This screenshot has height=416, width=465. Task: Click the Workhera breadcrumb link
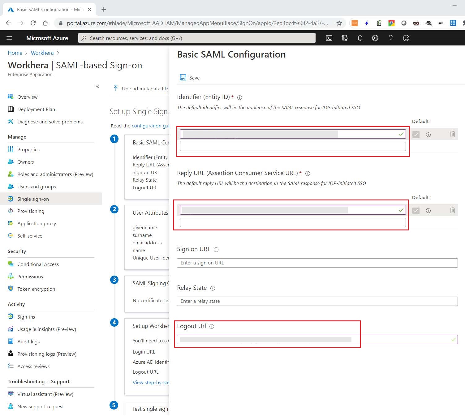point(42,53)
